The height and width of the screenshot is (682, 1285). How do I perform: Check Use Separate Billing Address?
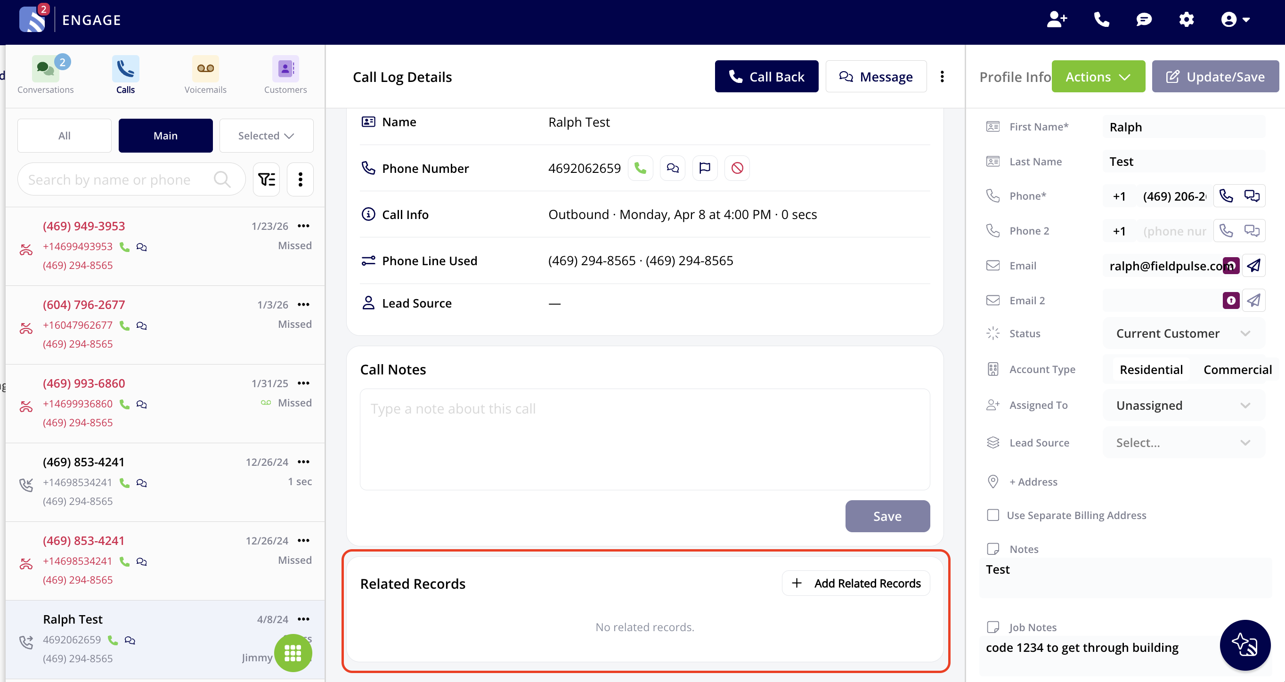992,515
